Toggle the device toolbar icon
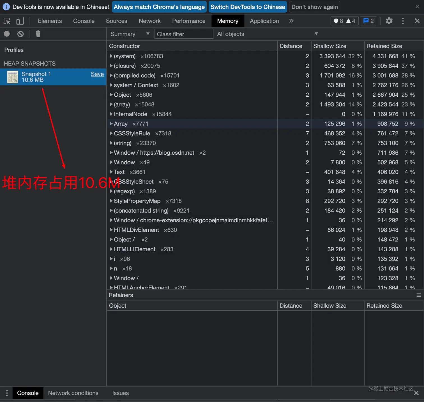The height and width of the screenshot is (402, 424). click(x=20, y=21)
